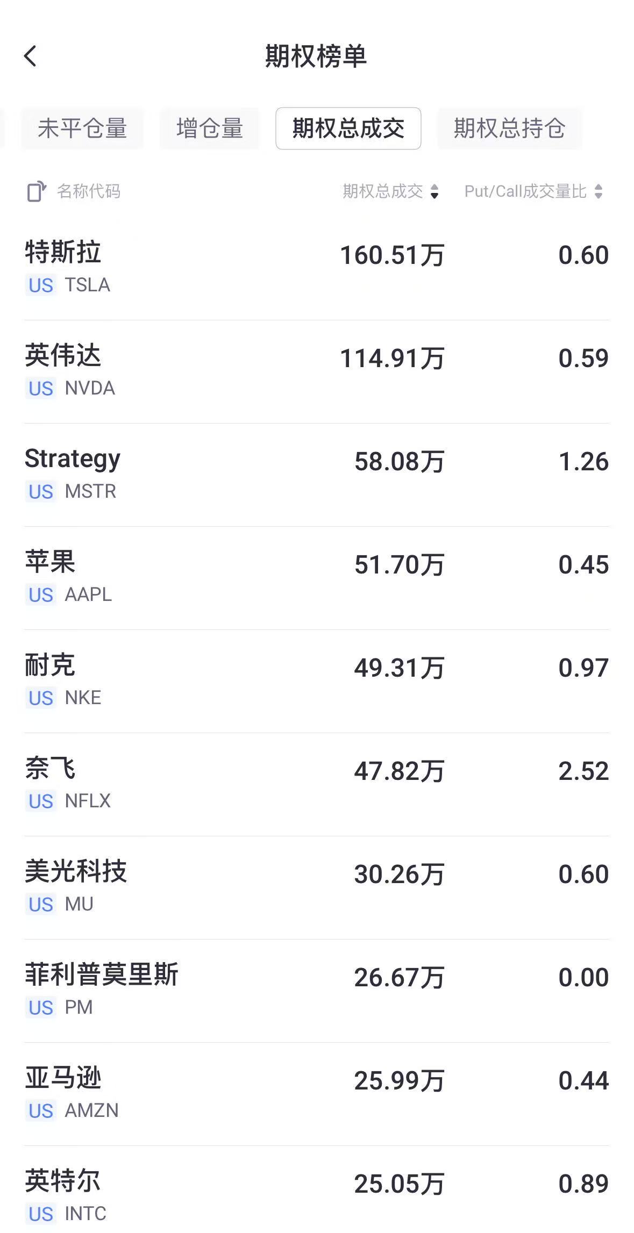This screenshot has width=634, height=1233.
Task: Switch to the 未平仓量 tab
Action: click(82, 128)
